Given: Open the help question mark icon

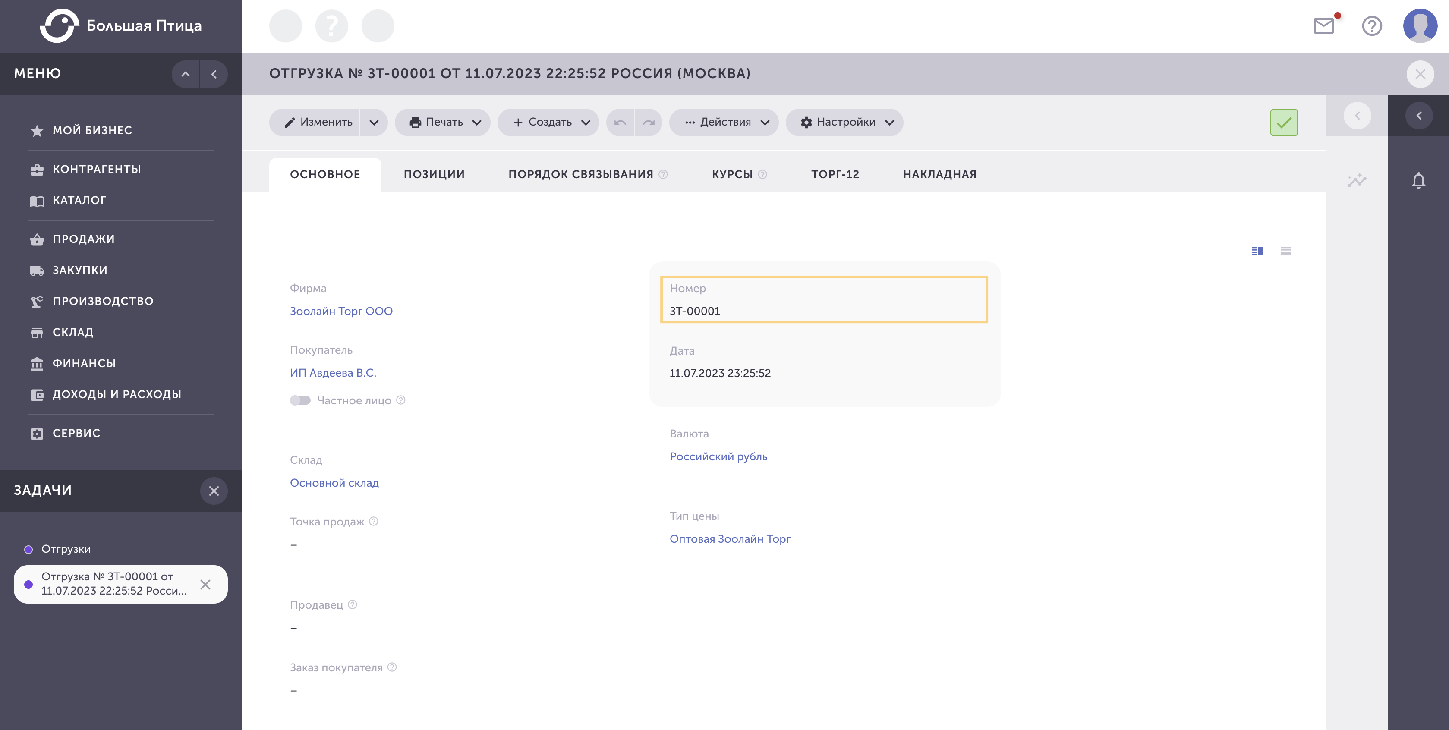Looking at the screenshot, I should tap(1372, 26).
